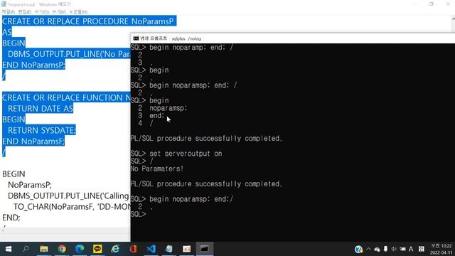Click the 'CREATE OR REPLACE PROCEDURE NoParamsP' line
The height and width of the screenshot is (256, 455).
coord(88,21)
